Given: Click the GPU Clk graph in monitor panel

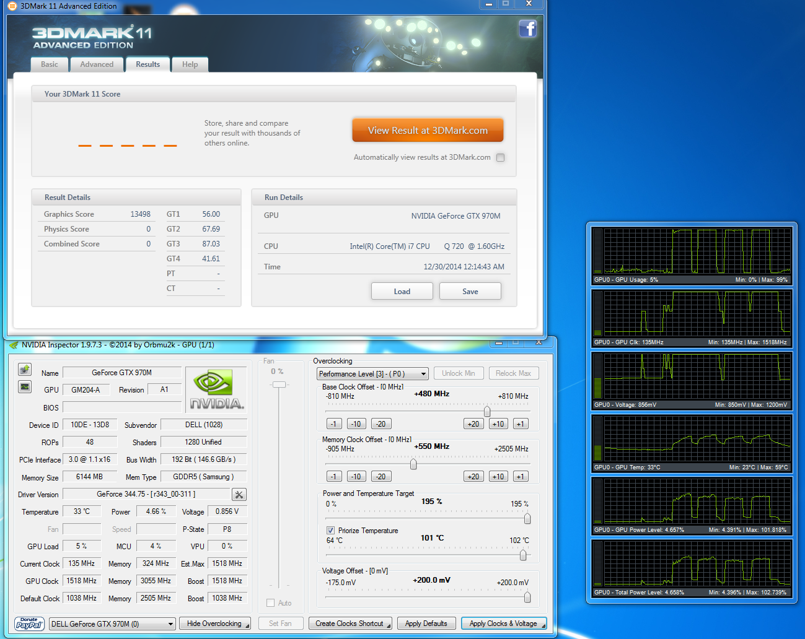Looking at the screenshot, I should point(691,318).
